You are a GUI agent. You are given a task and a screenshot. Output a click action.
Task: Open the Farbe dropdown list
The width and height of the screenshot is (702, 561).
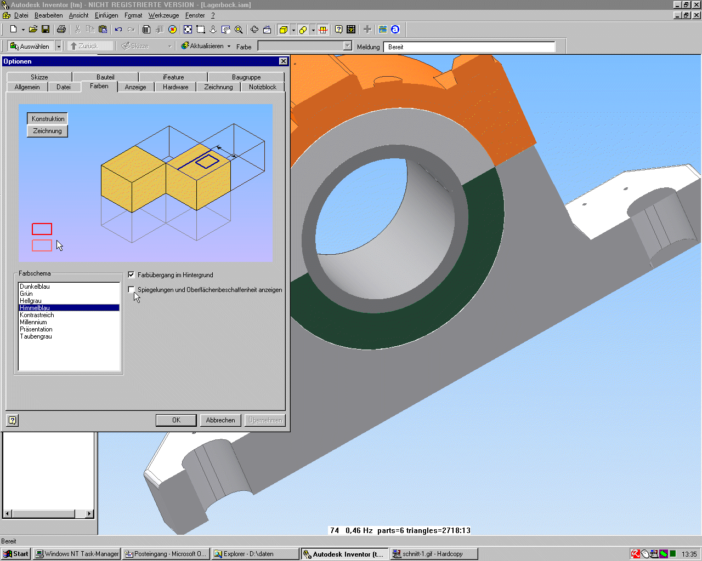347,47
